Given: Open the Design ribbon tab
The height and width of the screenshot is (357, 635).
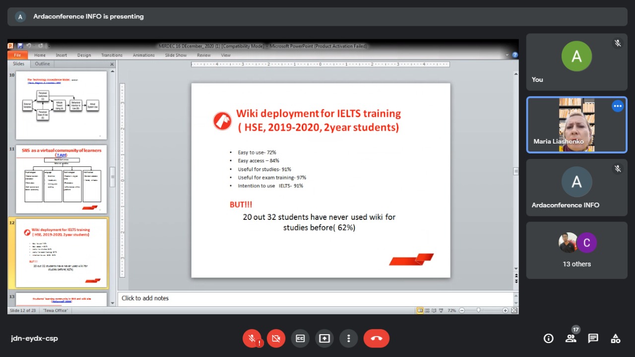Looking at the screenshot, I should pyautogui.click(x=84, y=55).
